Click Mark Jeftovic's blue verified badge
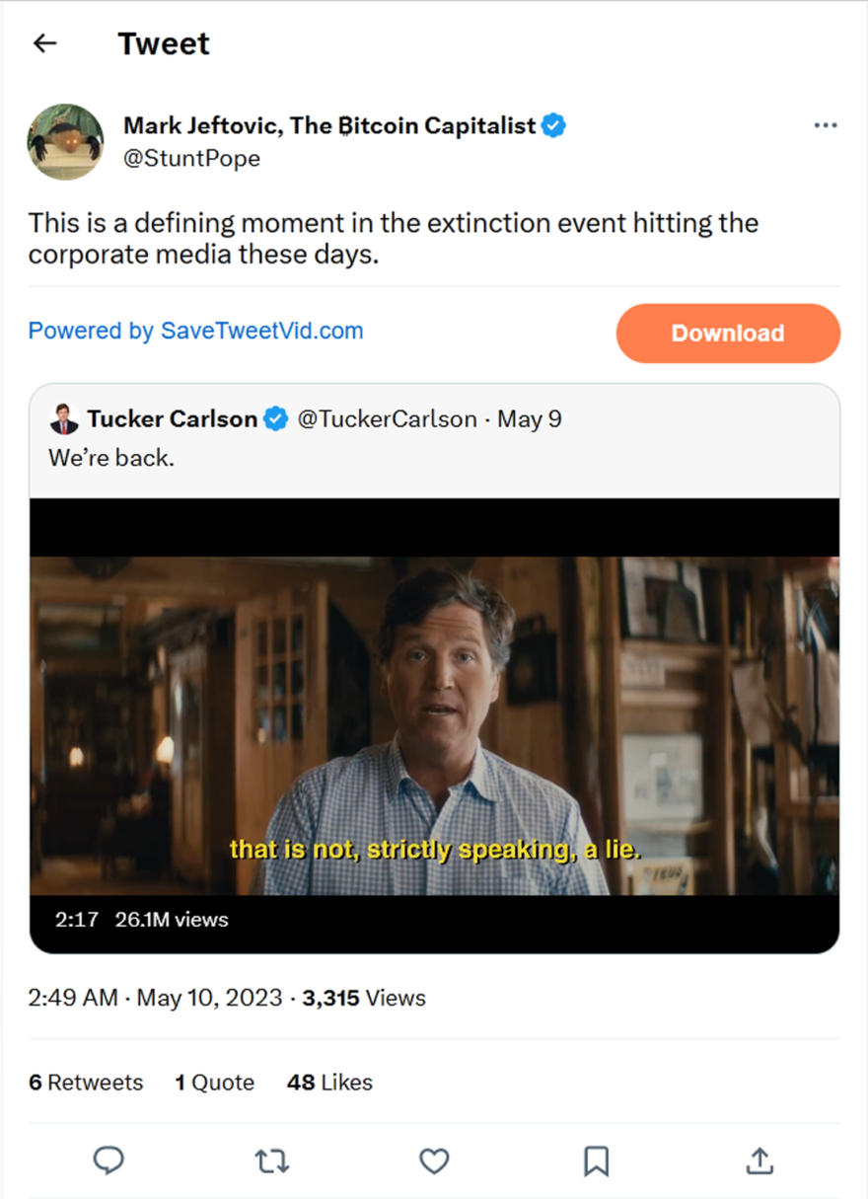This screenshot has height=1199, width=868. 554,125
